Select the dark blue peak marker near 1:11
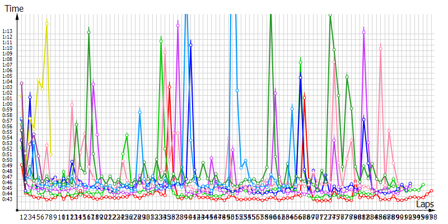The image size is (448, 224). [x=190, y=44]
